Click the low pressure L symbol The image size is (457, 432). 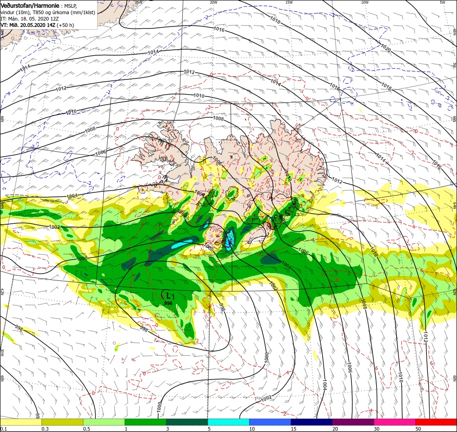[x=168, y=295]
